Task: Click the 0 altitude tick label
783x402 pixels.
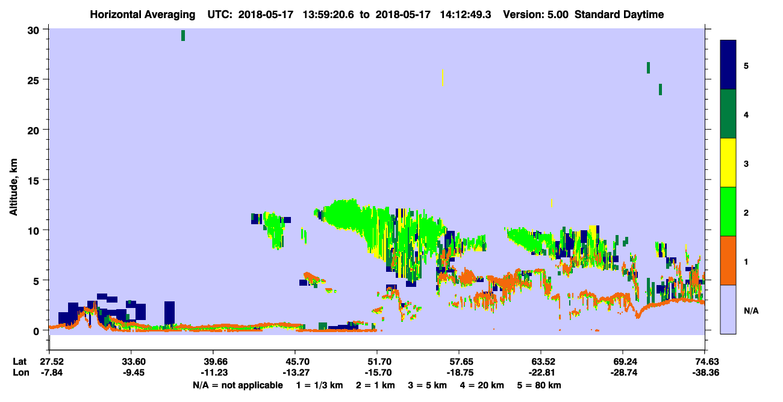Action: coord(37,330)
